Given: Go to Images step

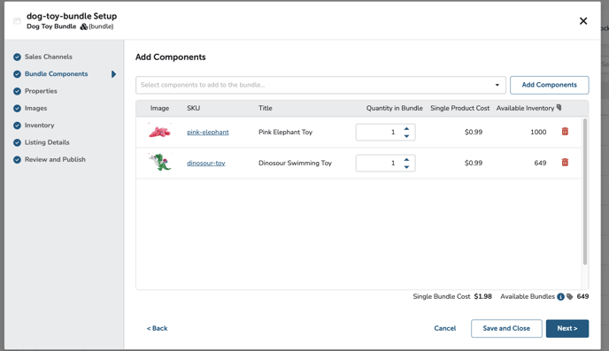Looking at the screenshot, I should [x=35, y=108].
